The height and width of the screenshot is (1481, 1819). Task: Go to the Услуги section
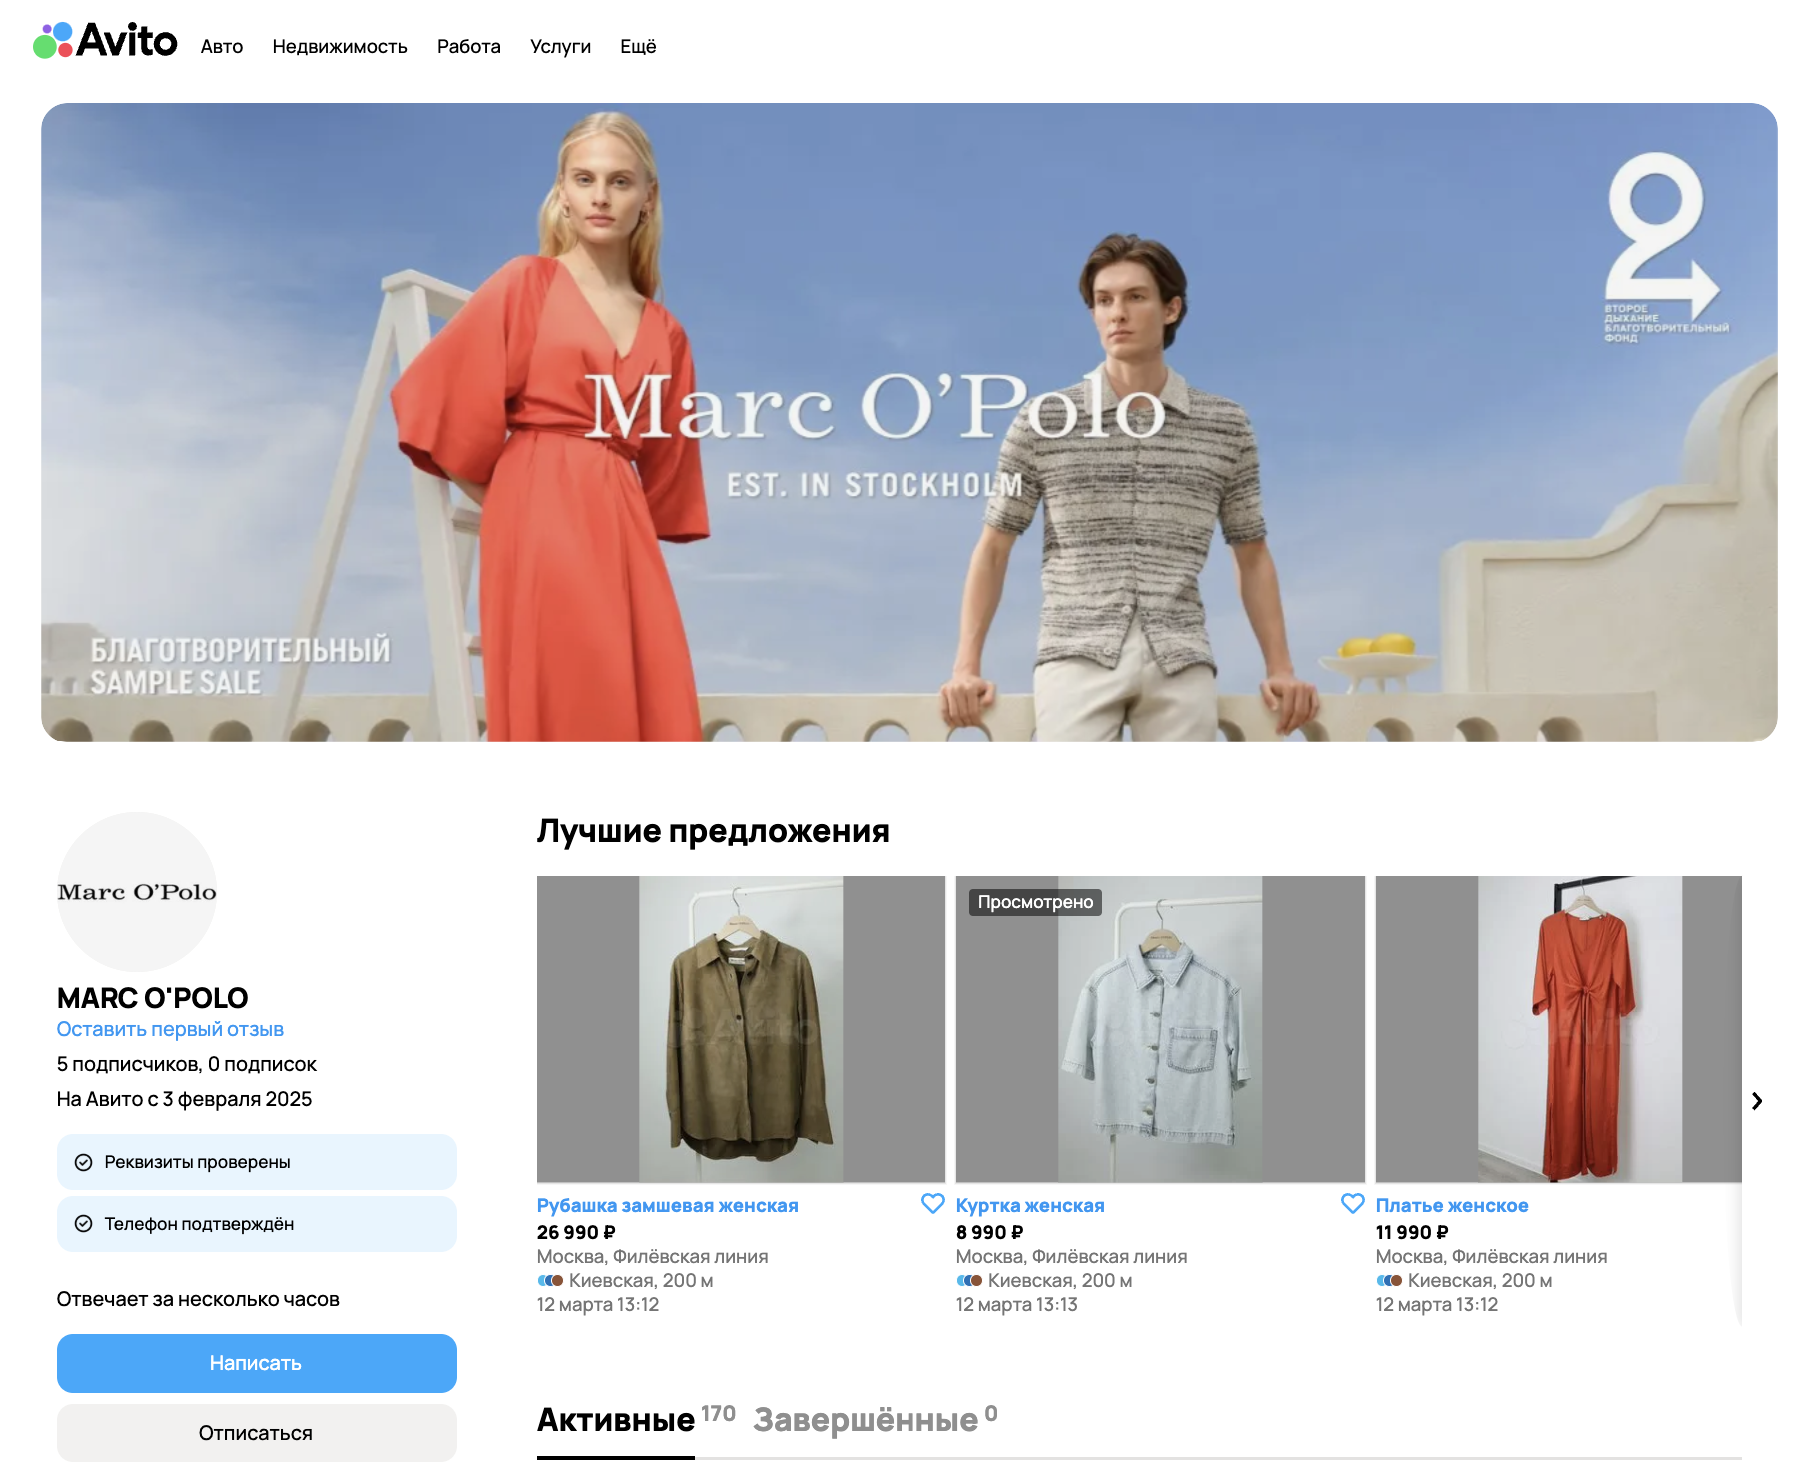pyautogui.click(x=560, y=47)
